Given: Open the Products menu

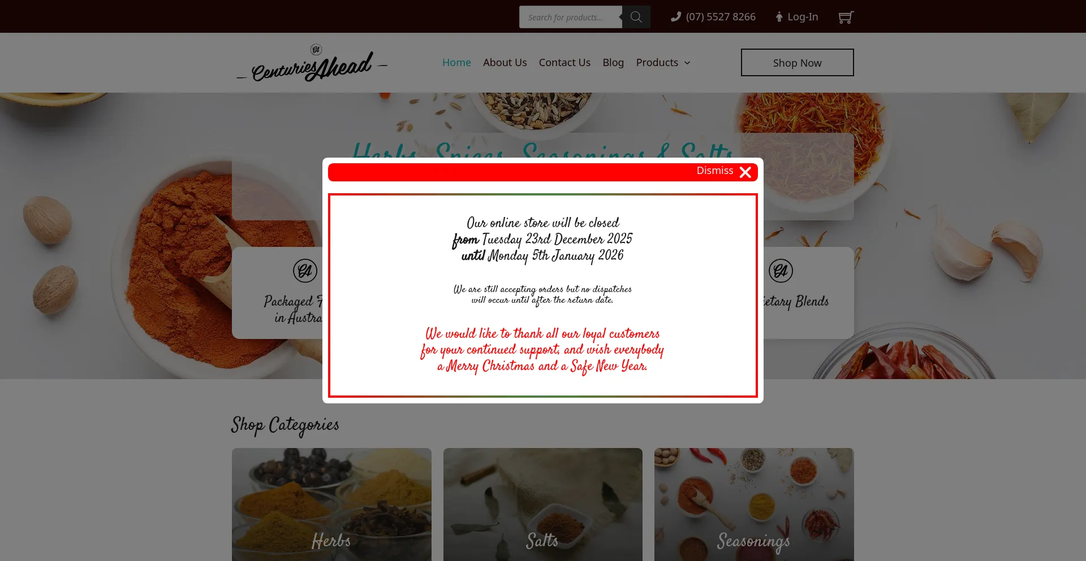Looking at the screenshot, I should 663,63.
